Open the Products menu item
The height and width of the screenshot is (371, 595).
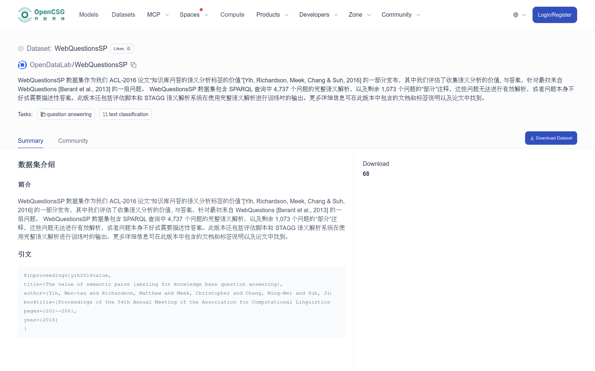pos(268,15)
